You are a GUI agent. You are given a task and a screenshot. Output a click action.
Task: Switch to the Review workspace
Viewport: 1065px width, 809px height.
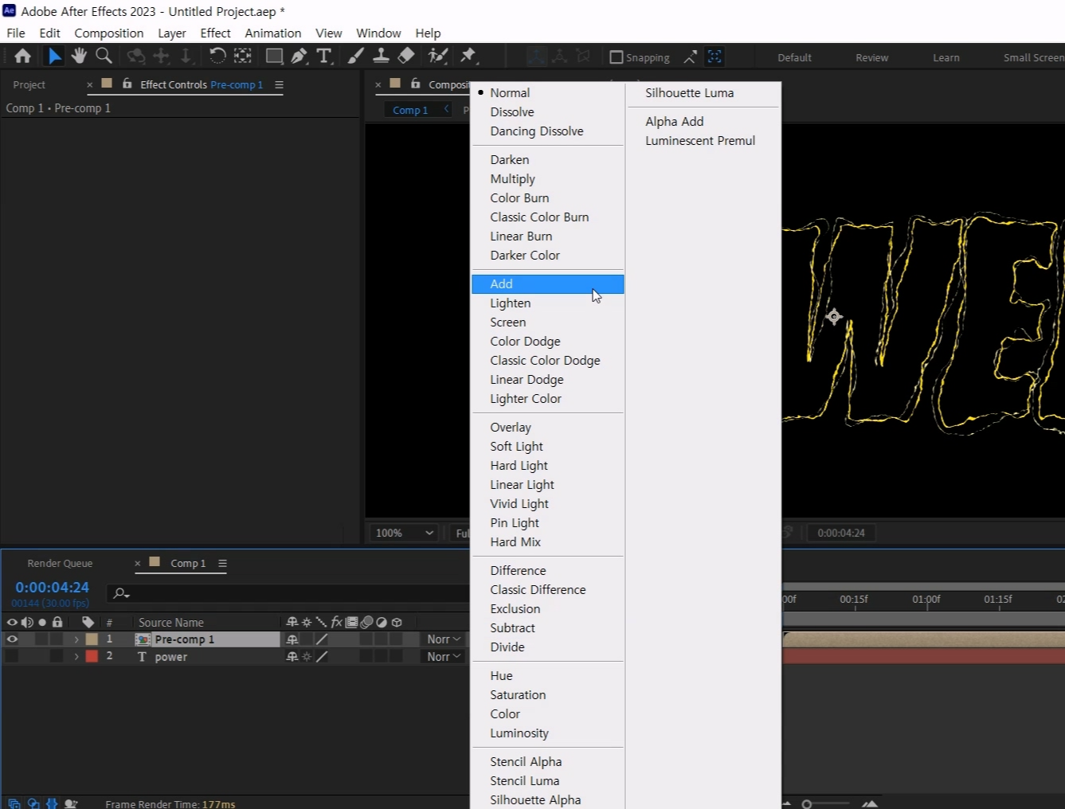(x=871, y=57)
